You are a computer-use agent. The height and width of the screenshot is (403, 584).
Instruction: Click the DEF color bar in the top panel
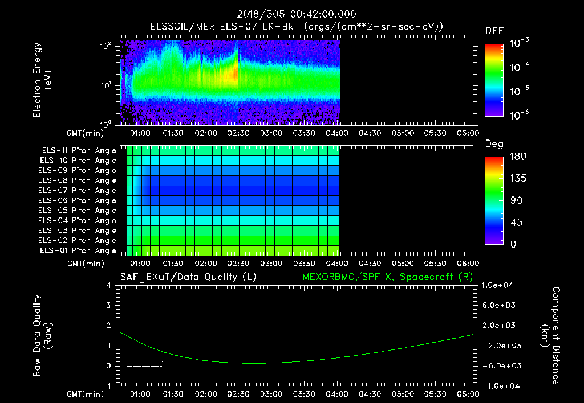point(494,80)
